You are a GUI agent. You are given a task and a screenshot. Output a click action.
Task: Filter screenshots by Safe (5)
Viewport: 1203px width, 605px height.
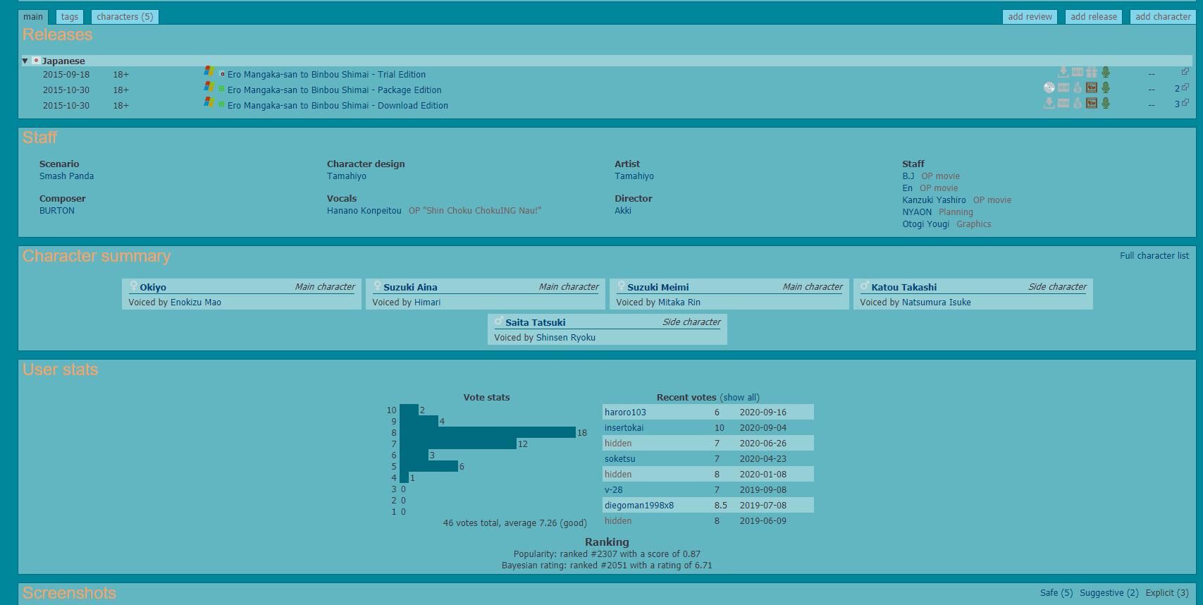pyautogui.click(x=1056, y=593)
